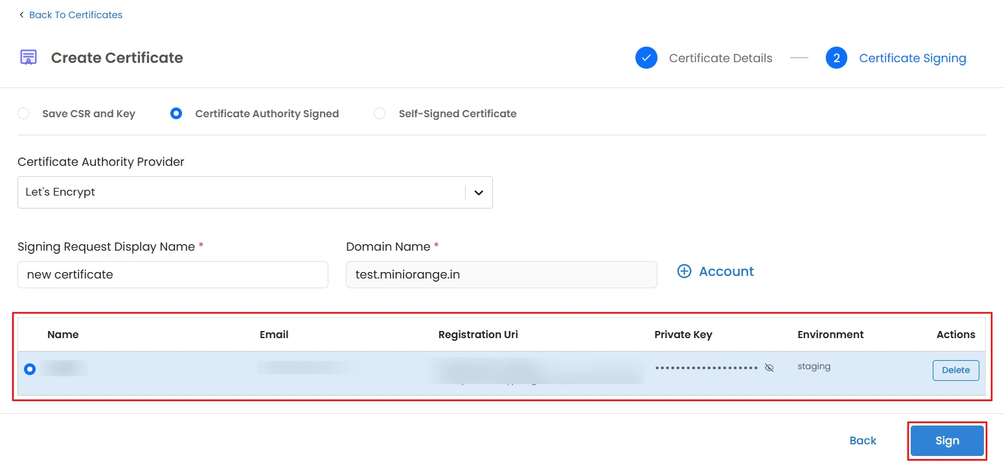Click the plus icon next to Account

(685, 271)
